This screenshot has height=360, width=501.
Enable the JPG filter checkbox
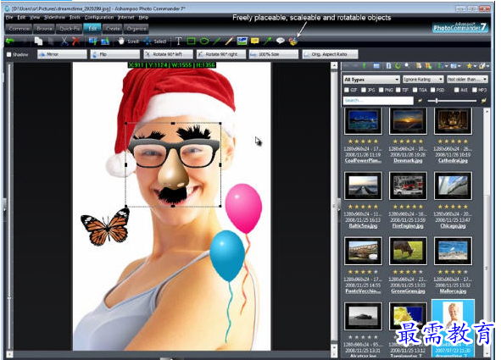point(364,90)
